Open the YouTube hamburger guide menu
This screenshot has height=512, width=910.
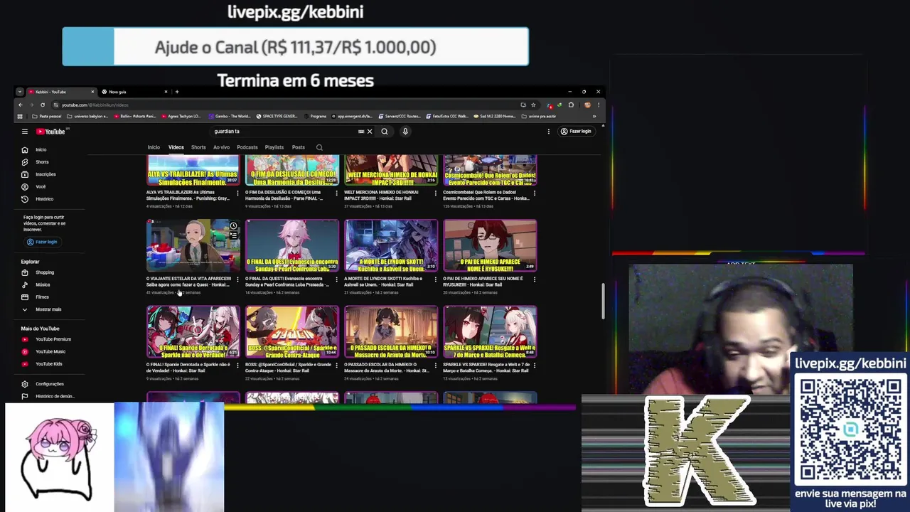pos(24,132)
